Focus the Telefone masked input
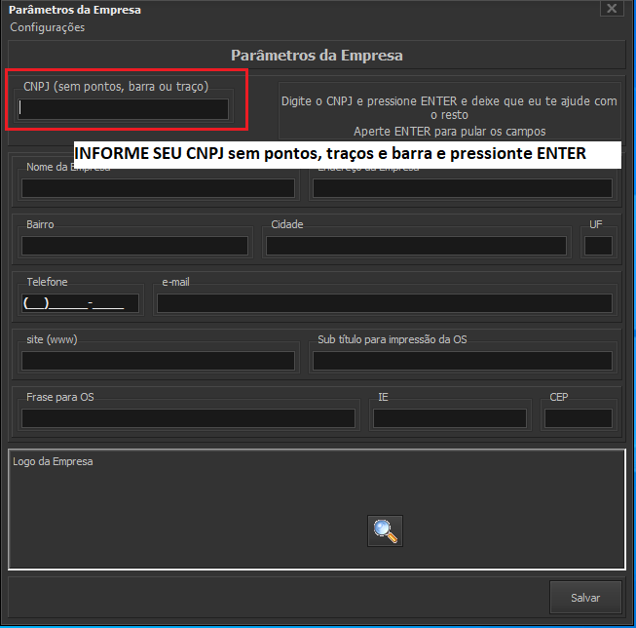This screenshot has width=636, height=628. pos(80,303)
